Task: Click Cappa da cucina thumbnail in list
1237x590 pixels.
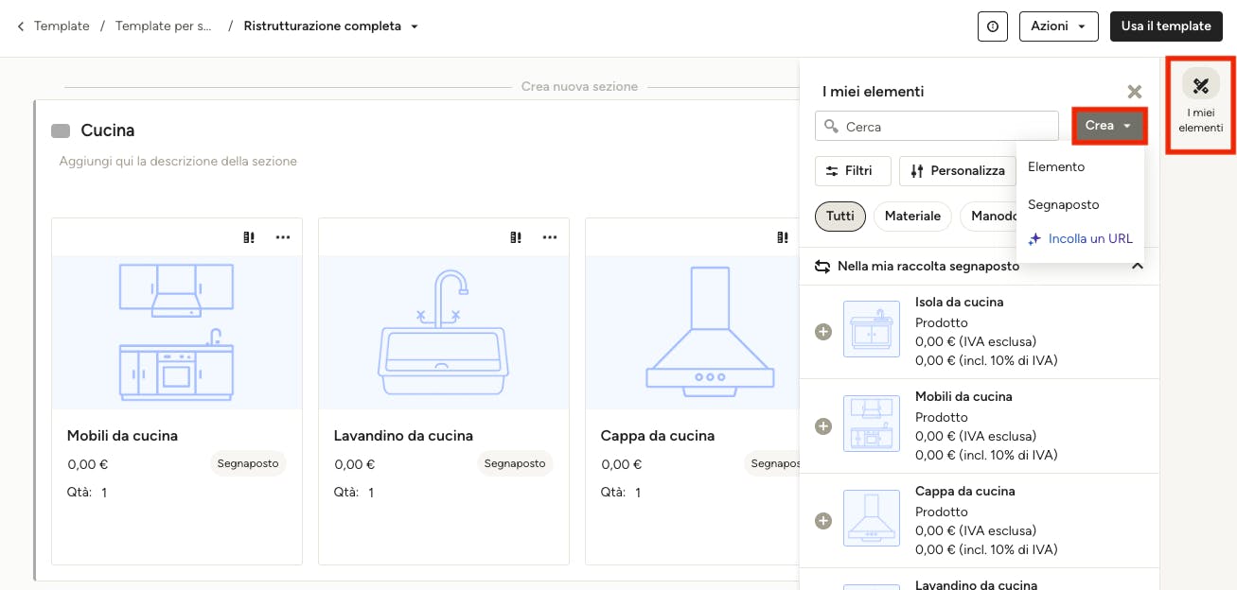Action: tap(872, 518)
